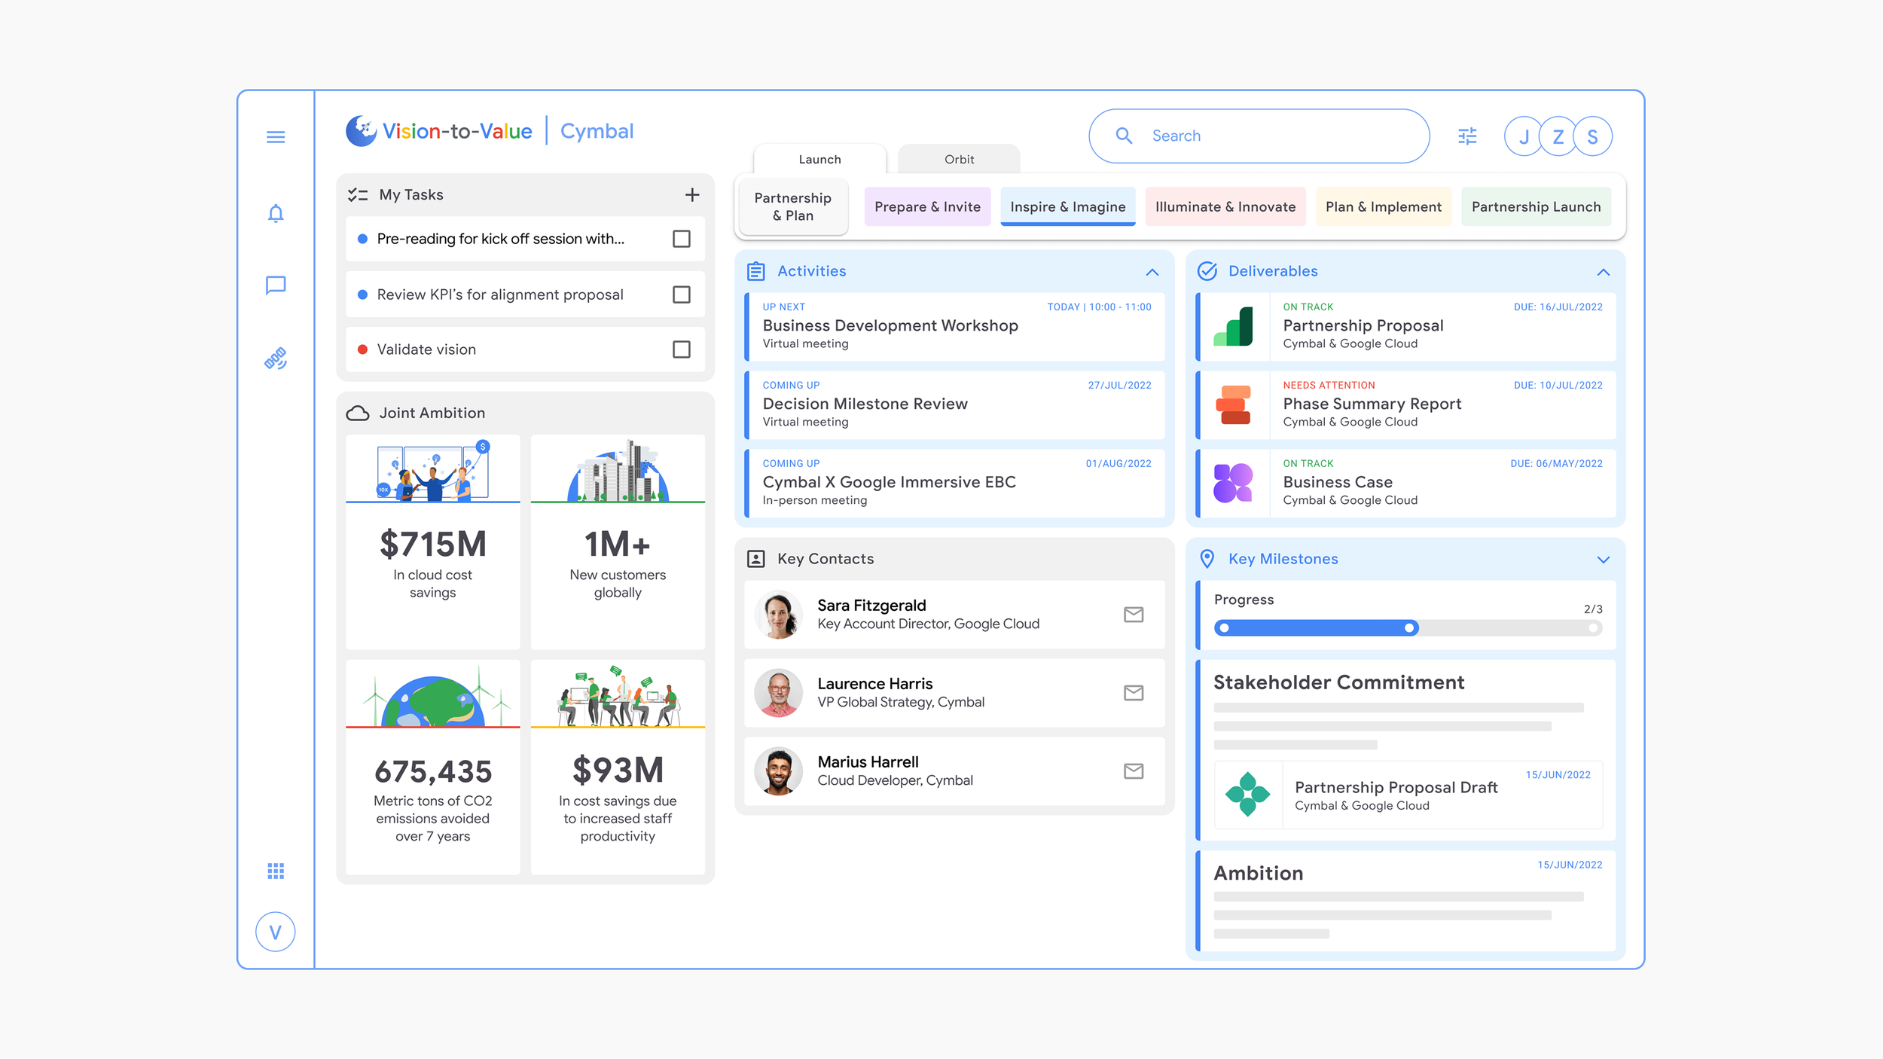Click the Deliverables checkmark icon
Image resolution: width=1883 pixels, height=1059 pixels.
(1207, 271)
